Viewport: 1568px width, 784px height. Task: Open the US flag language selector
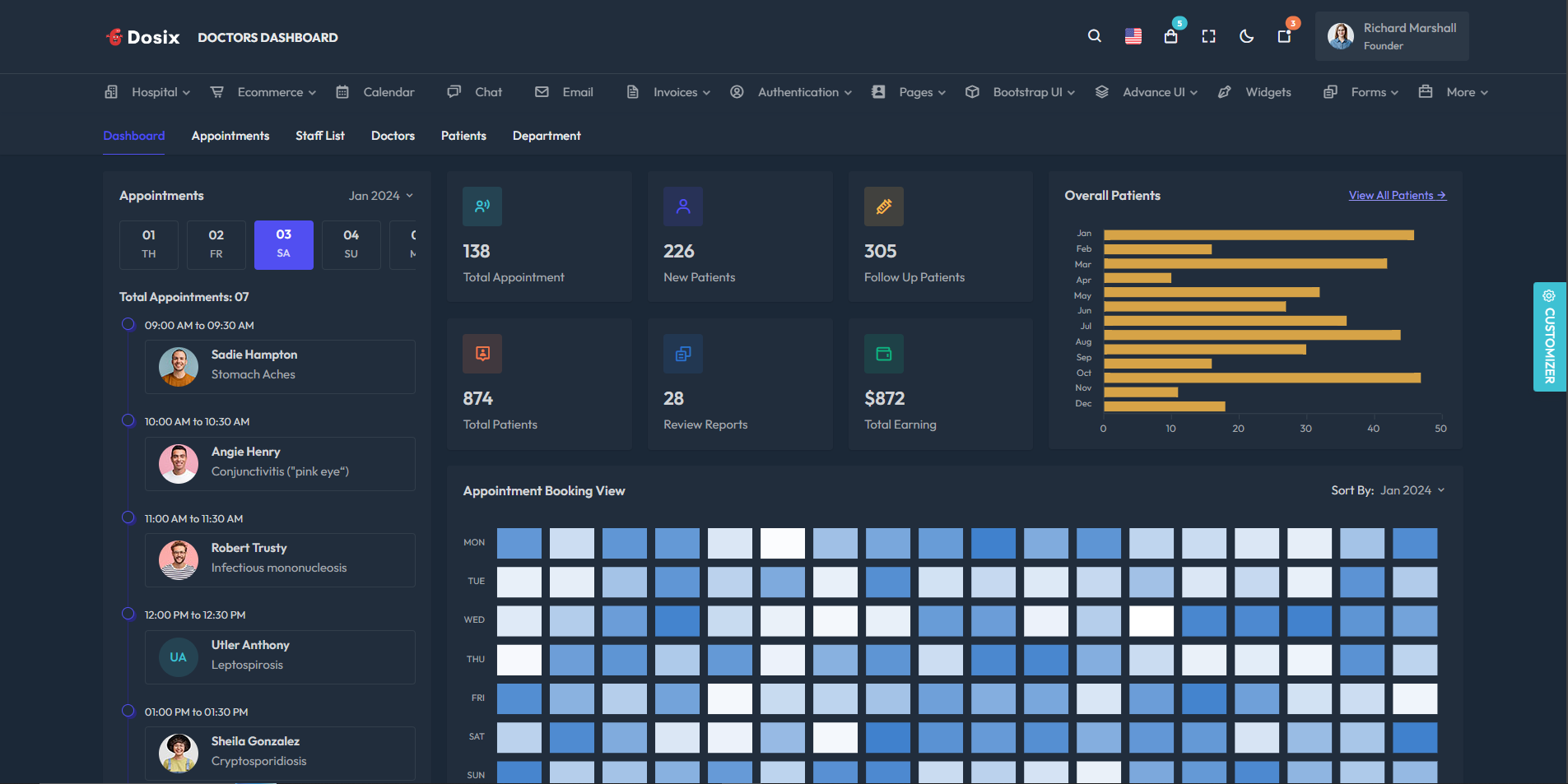pyautogui.click(x=1133, y=36)
